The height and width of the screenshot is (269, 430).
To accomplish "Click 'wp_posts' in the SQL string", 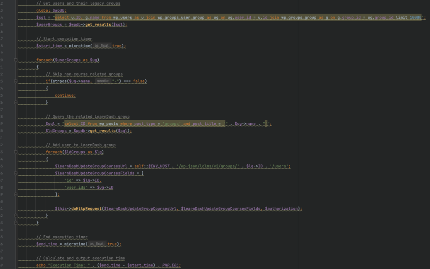I will [109, 124].
